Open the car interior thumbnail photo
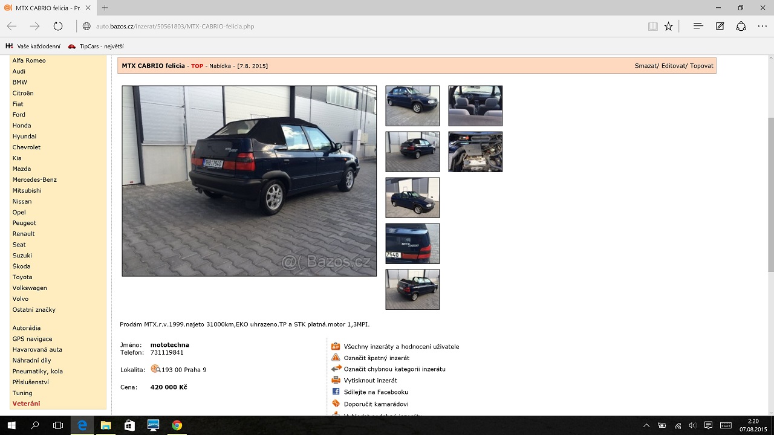 (x=475, y=106)
